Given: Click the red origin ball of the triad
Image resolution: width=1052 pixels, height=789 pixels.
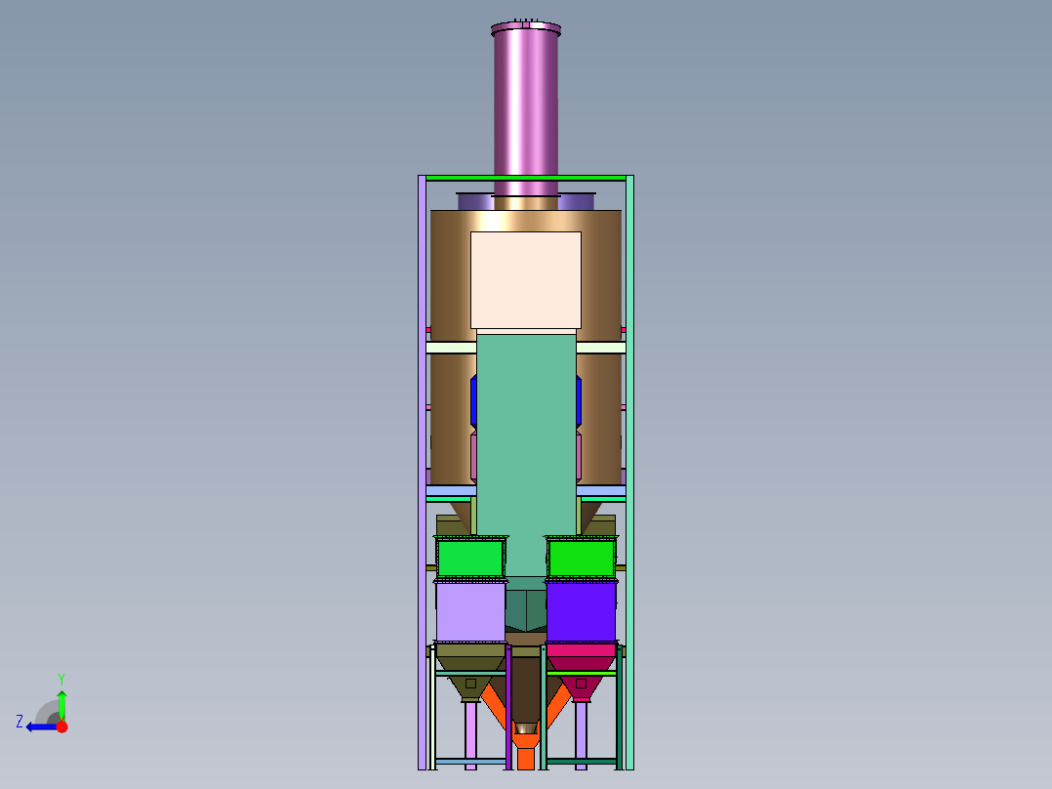Looking at the screenshot, I should click(61, 727).
